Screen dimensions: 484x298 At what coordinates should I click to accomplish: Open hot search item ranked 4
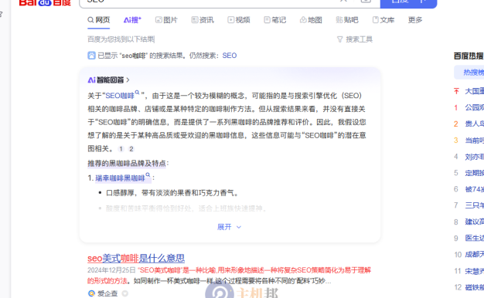click(474, 157)
